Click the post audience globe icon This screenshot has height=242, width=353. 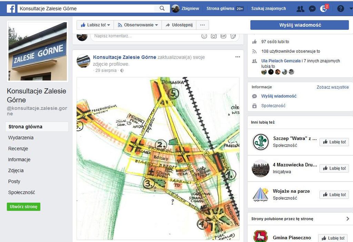(x=122, y=70)
